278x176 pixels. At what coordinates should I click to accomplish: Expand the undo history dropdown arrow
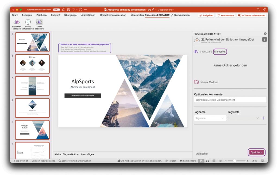[x=77, y=10]
